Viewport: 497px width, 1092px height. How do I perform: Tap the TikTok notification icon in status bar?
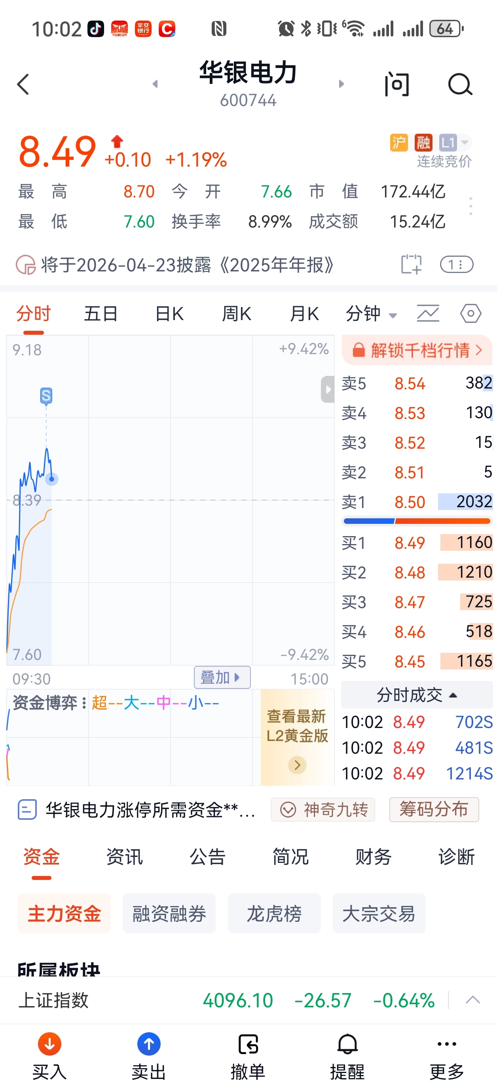95,29
